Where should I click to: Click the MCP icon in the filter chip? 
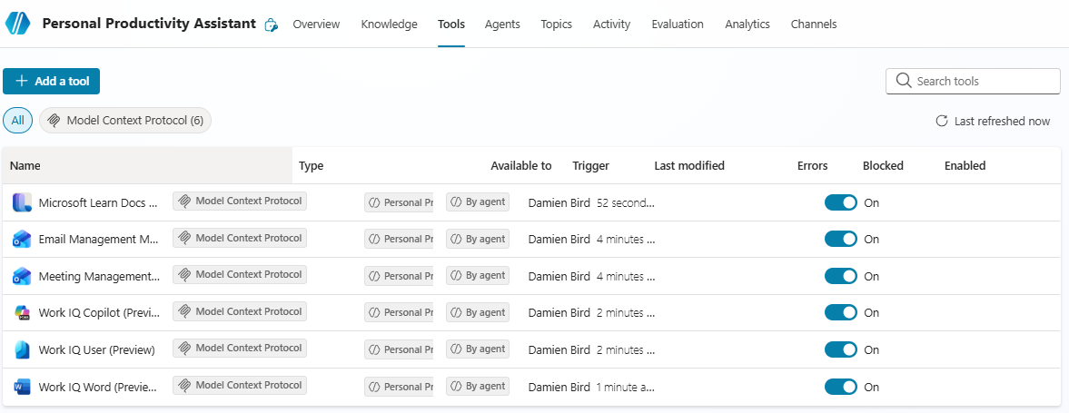click(x=54, y=121)
